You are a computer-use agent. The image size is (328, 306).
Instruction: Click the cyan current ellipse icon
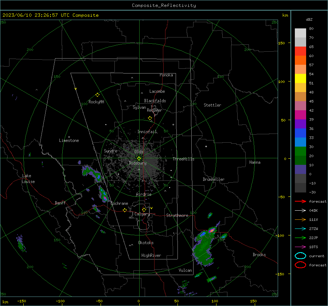(300, 256)
